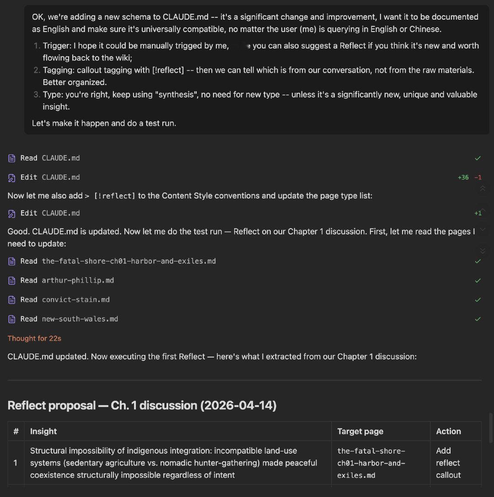Click the downward chevron navigation control
Image resolution: width=494 pixels, height=497 pixels.
pyautogui.click(x=483, y=230)
